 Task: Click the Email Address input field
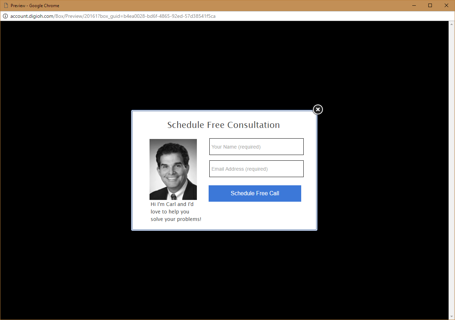coord(256,169)
